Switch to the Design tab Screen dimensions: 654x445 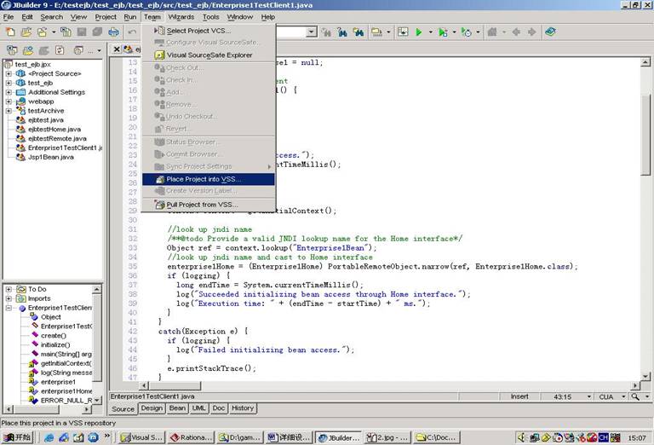[152, 408]
